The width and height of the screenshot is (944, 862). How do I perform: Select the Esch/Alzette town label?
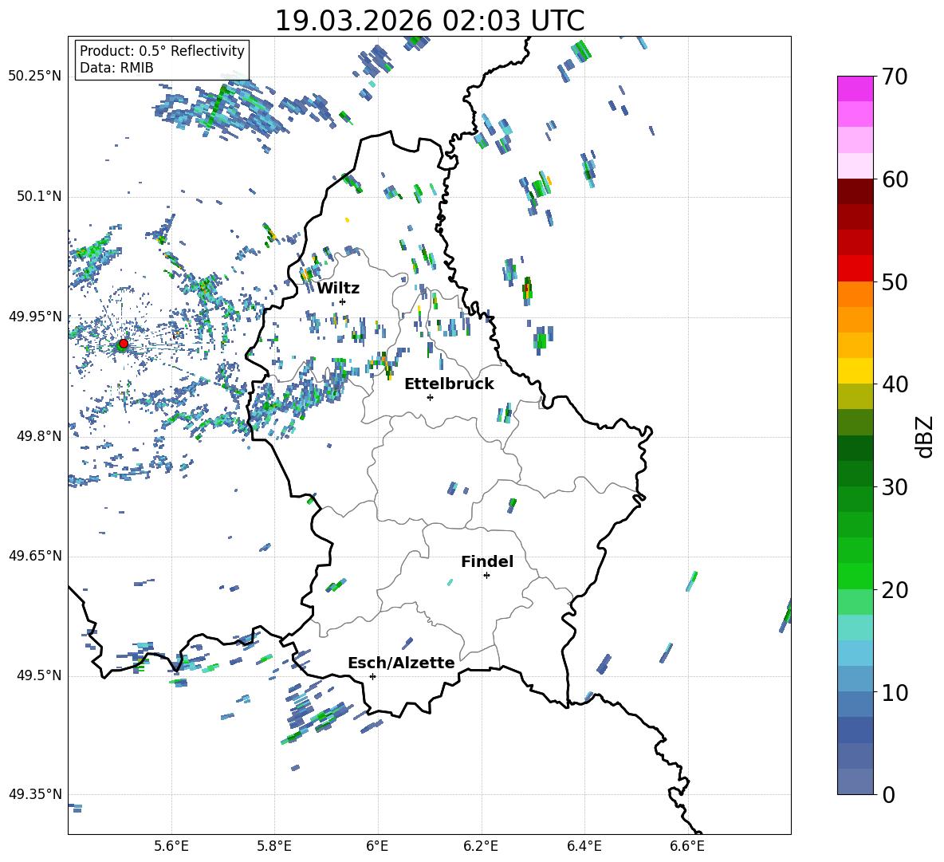(401, 663)
